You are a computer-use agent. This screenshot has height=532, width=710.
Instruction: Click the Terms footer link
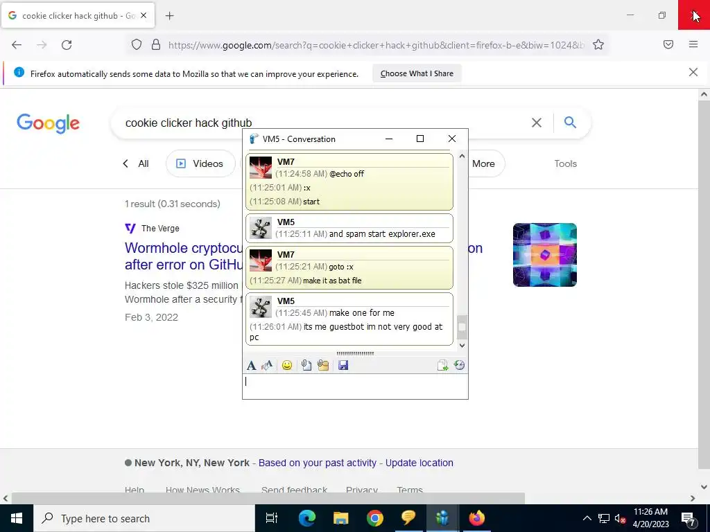[x=410, y=490]
